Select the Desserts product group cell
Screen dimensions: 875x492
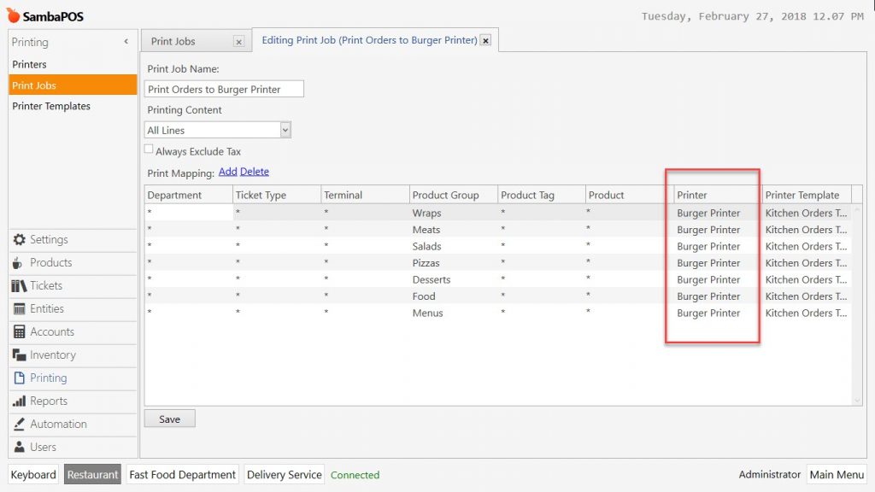pyautogui.click(x=454, y=280)
